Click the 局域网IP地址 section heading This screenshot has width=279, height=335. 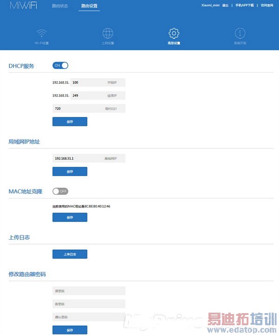(x=24, y=142)
